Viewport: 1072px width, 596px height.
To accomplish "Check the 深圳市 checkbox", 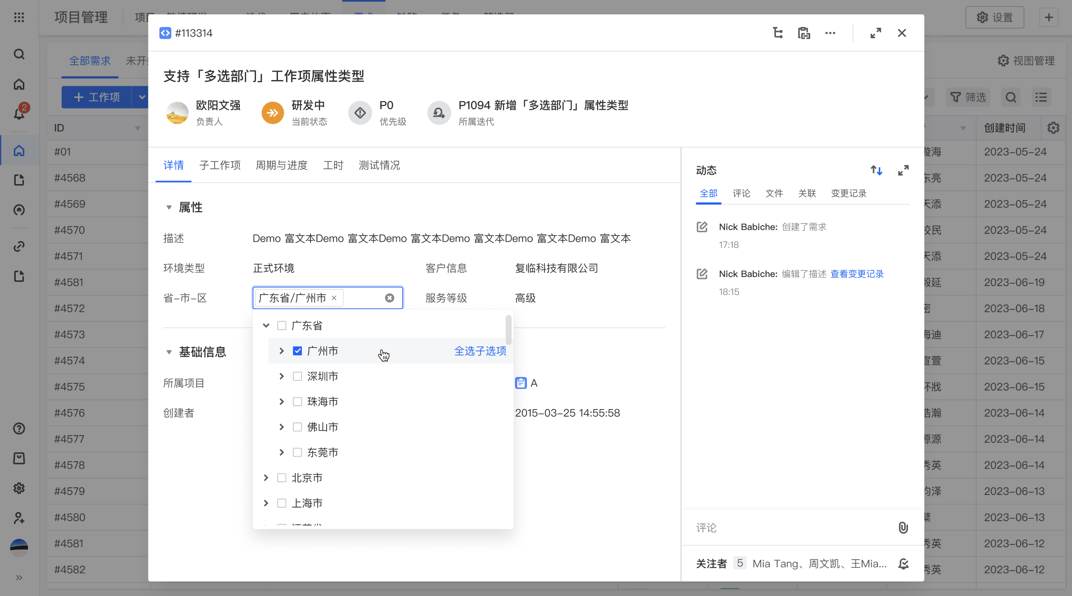I will 298,376.
